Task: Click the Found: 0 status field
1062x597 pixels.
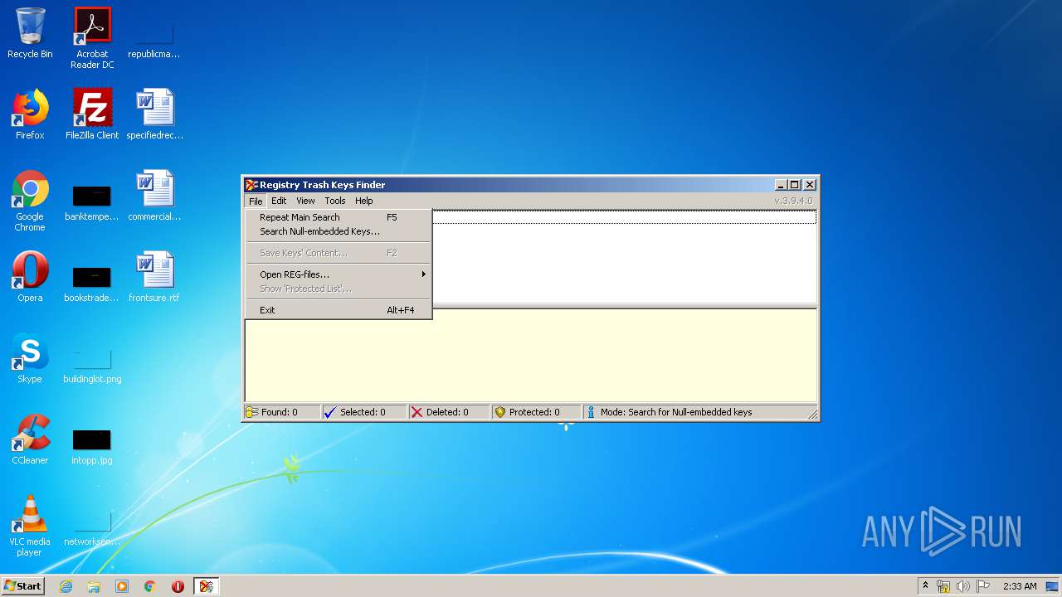Action: [282, 412]
